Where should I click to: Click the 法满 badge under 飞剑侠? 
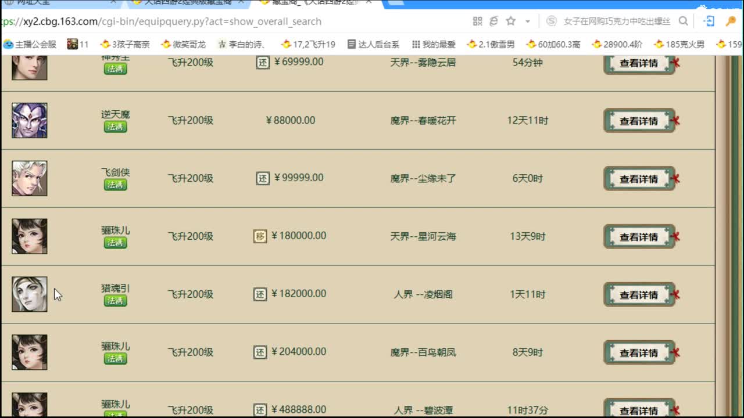point(115,185)
